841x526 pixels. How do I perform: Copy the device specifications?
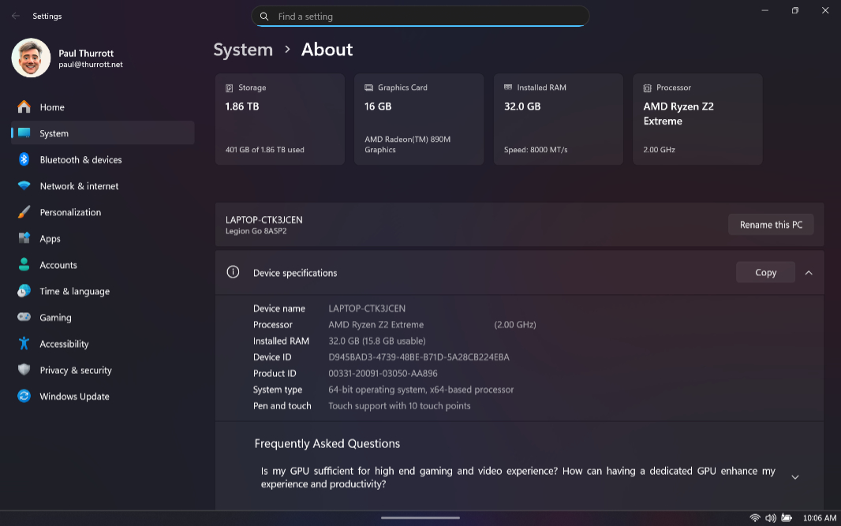[765, 273]
